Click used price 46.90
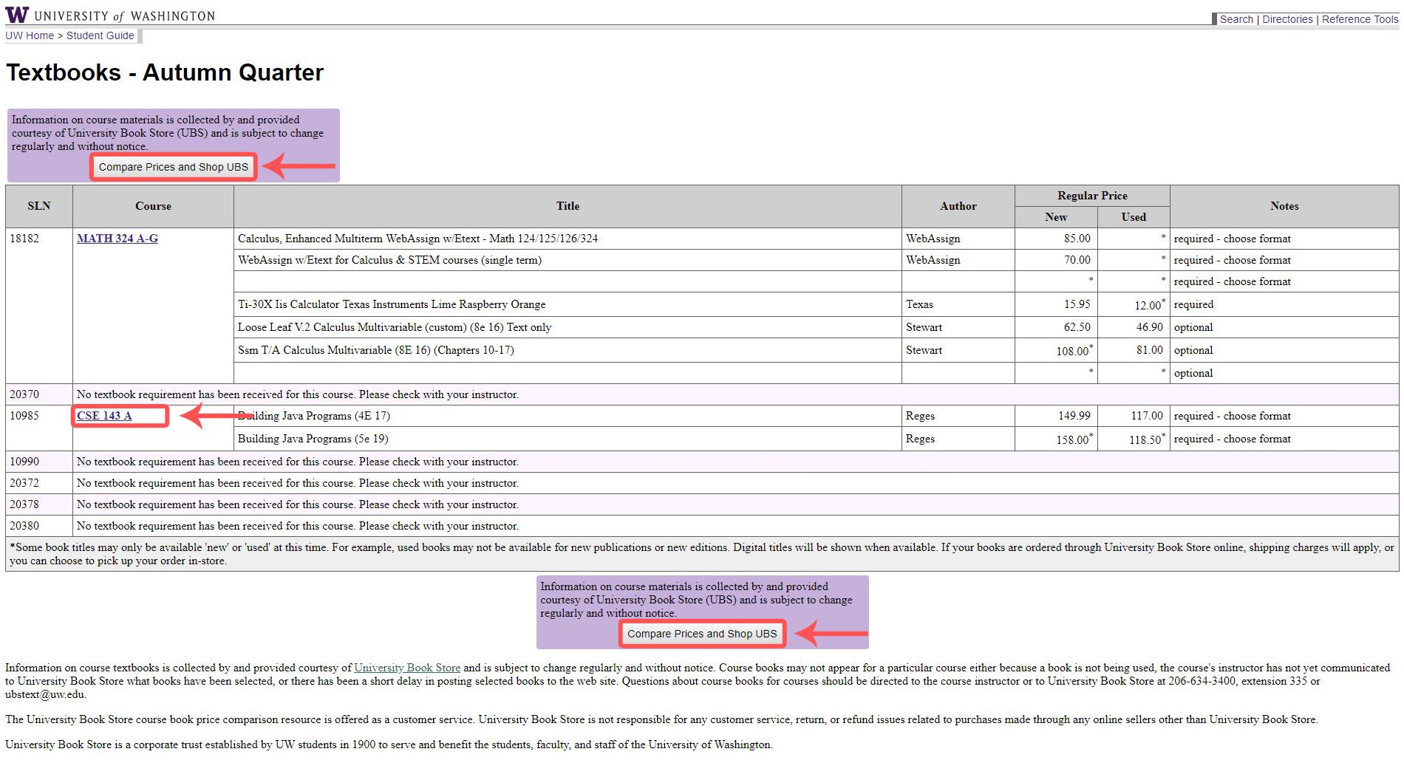The height and width of the screenshot is (760, 1404). 1149,327
